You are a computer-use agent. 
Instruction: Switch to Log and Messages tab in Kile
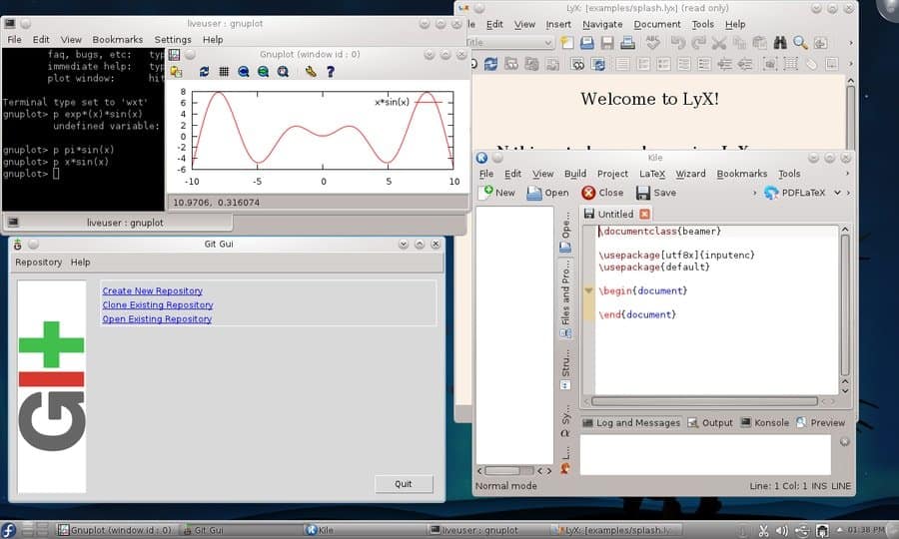630,423
